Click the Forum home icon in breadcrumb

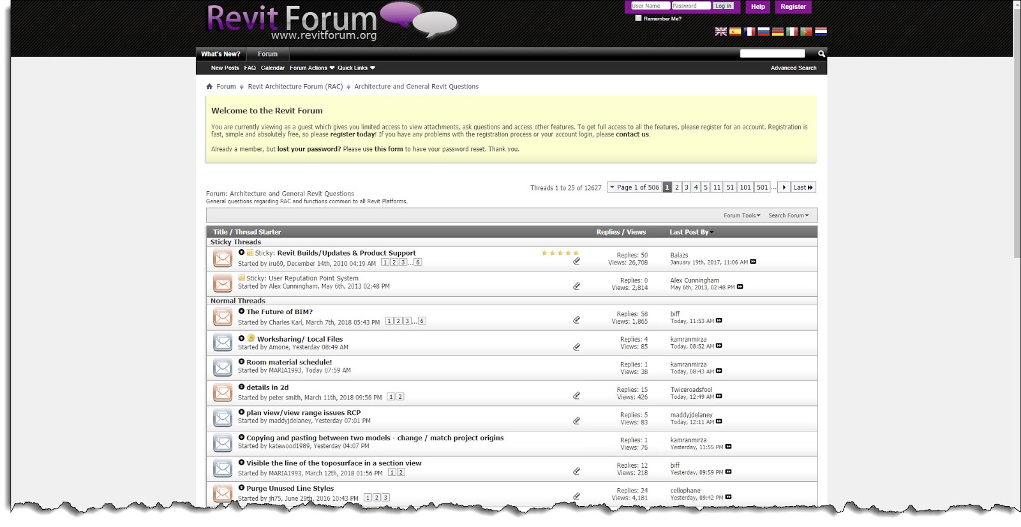click(x=209, y=87)
